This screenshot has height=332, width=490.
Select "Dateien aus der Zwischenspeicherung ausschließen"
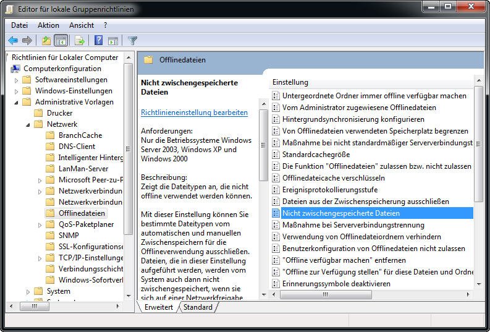coord(366,202)
